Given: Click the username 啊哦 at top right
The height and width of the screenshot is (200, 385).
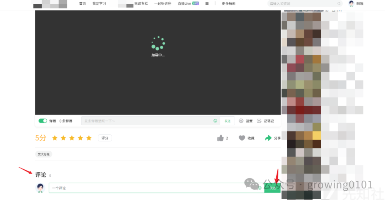Looking at the screenshot, I should point(360,4).
